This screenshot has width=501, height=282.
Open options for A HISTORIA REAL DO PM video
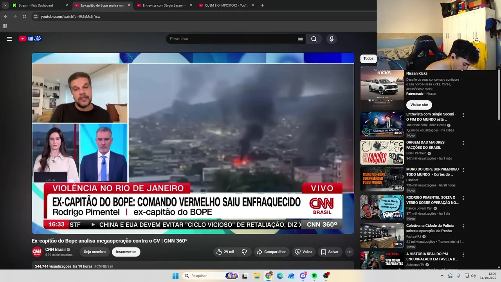point(463,255)
